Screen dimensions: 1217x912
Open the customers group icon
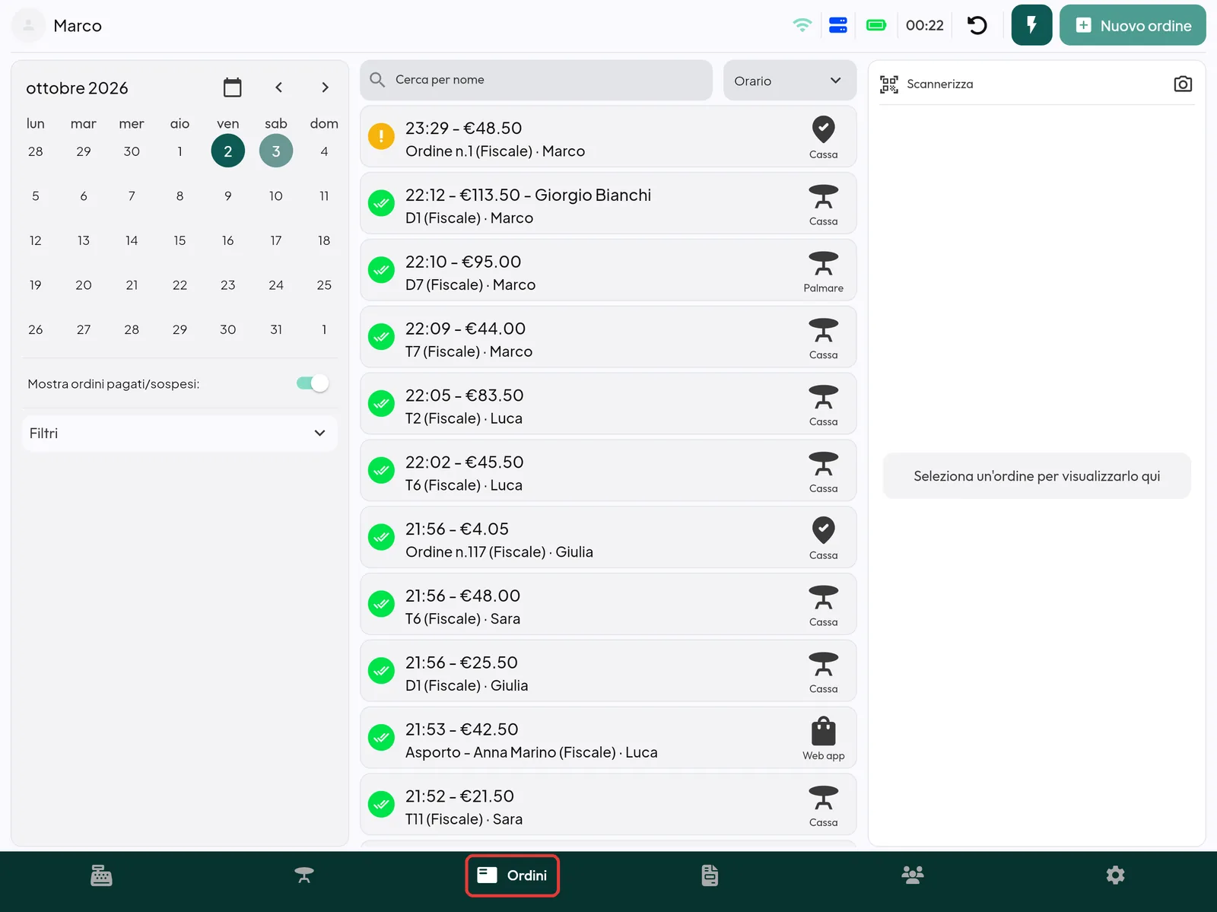point(913,875)
